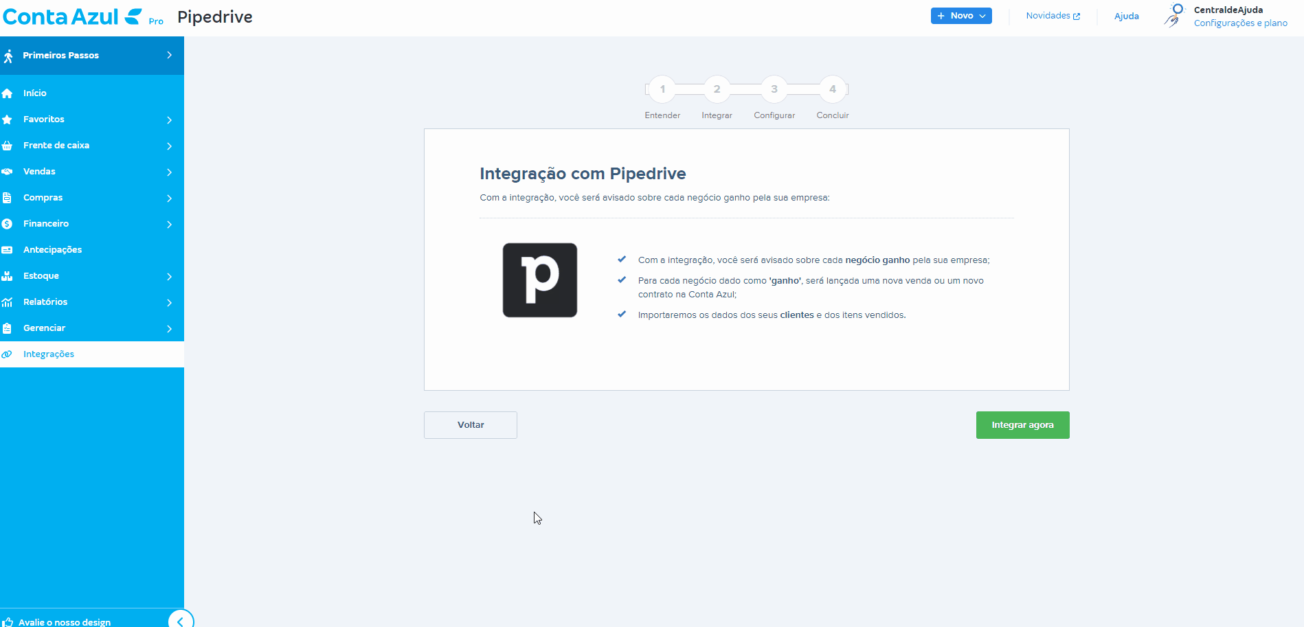Click the Financeiro dollar coin icon

click(8, 224)
